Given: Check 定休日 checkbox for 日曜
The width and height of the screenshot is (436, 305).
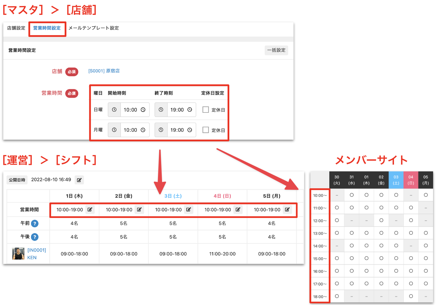Looking at the screenshot, I should point(206,110).
